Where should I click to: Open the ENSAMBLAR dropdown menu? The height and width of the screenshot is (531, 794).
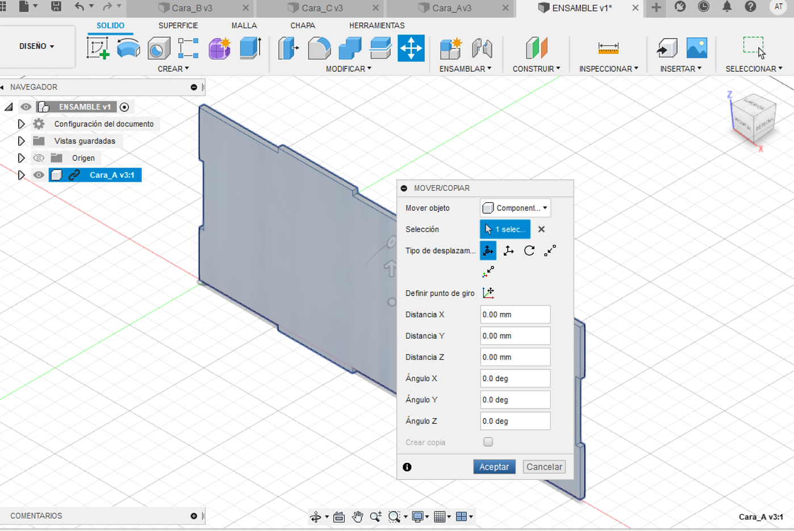(x=465, y=69)
